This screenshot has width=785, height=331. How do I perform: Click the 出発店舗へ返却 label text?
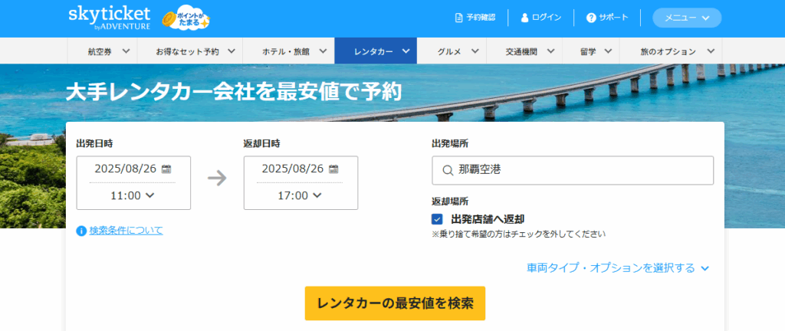(488, 219)
